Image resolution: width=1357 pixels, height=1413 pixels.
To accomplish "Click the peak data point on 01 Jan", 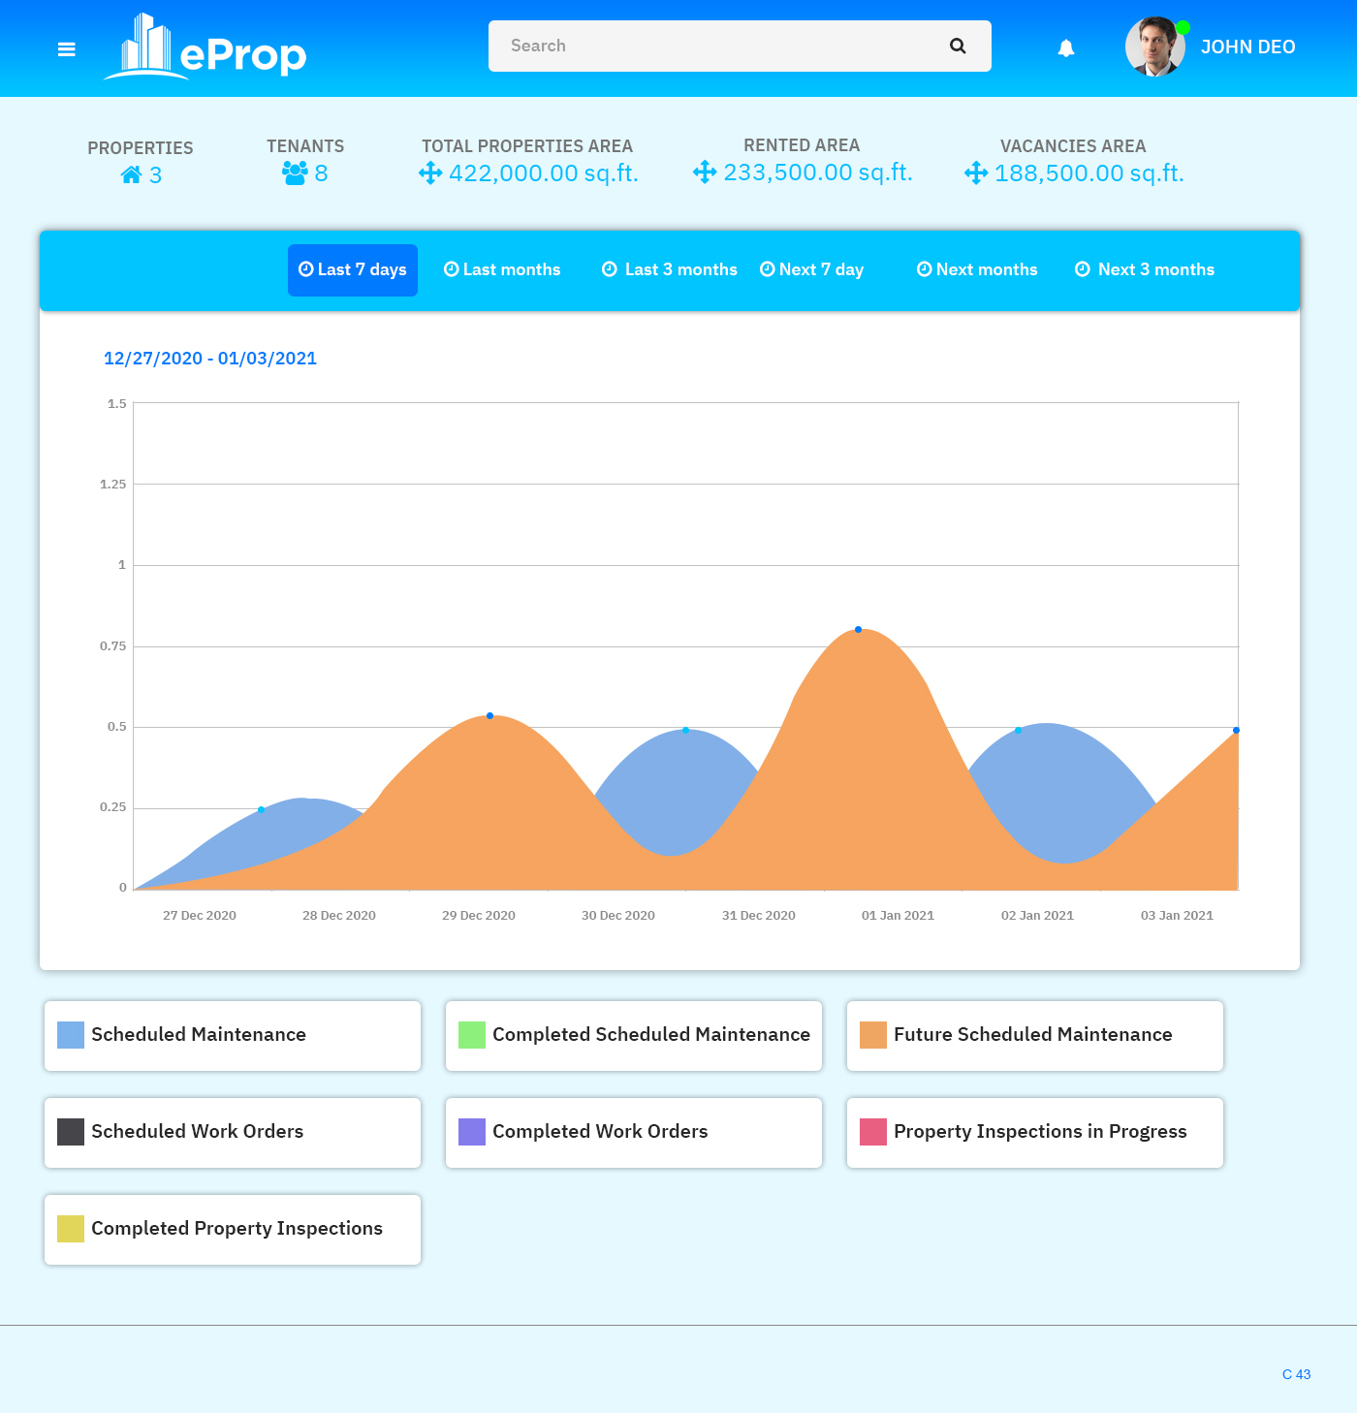I will tap(858, 630).
